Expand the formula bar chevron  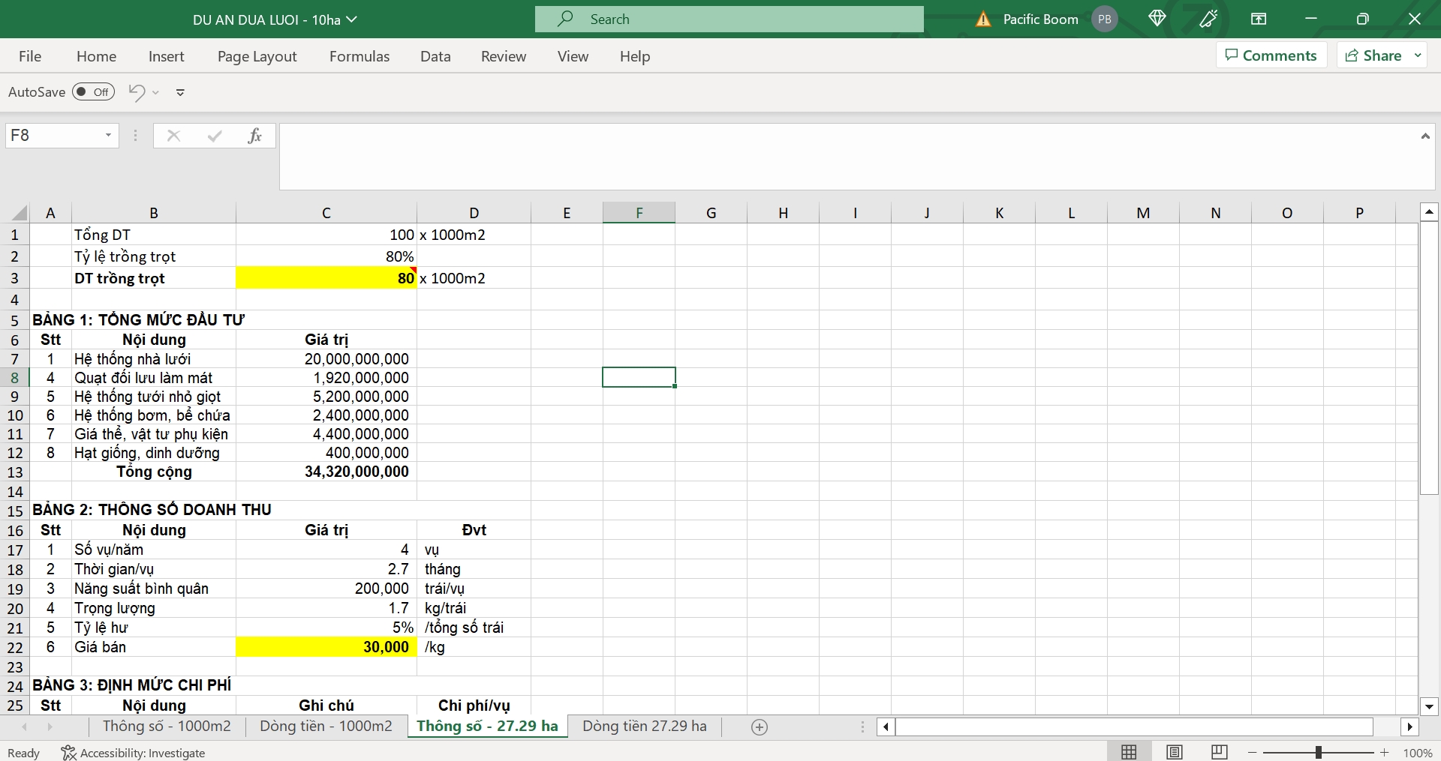1424,136
